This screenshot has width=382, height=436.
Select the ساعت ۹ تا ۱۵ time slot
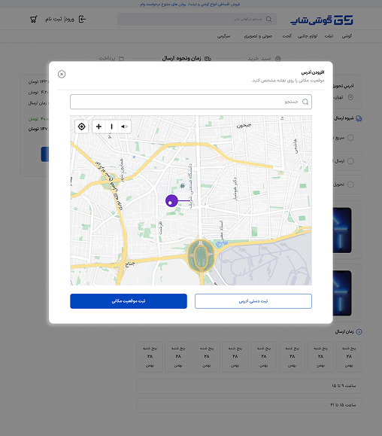249,386
